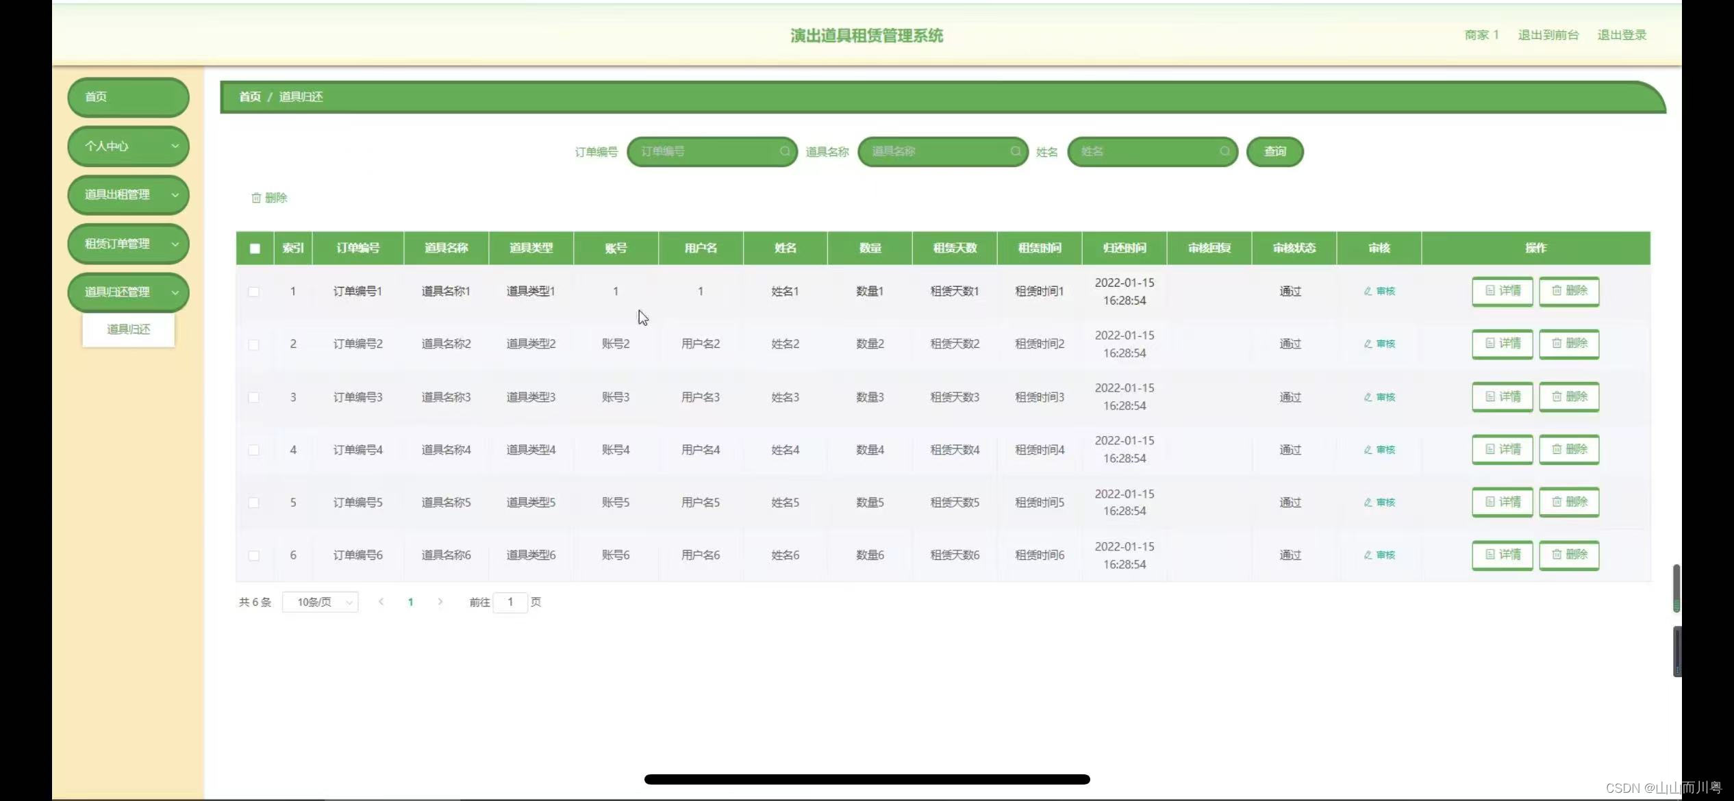Screen dimensions: 1734x801
Task: Delete row 订单编号2 with 删除 button
Action: [x=1569, y=344]
